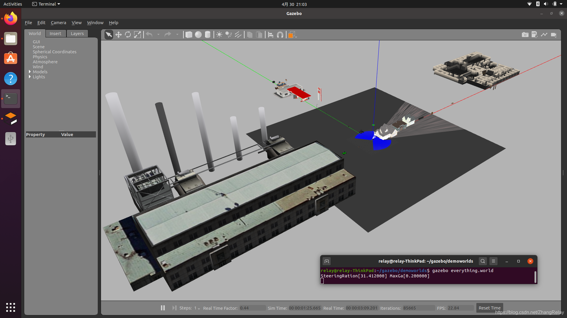The image size is (567, 318).
Task: Take a screenshot with camera icon
Action: [525, 35]
